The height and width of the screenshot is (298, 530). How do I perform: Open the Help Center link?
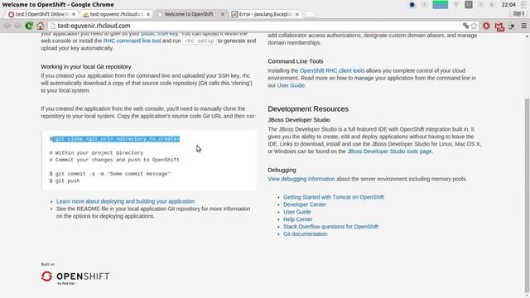click(298, 219)
